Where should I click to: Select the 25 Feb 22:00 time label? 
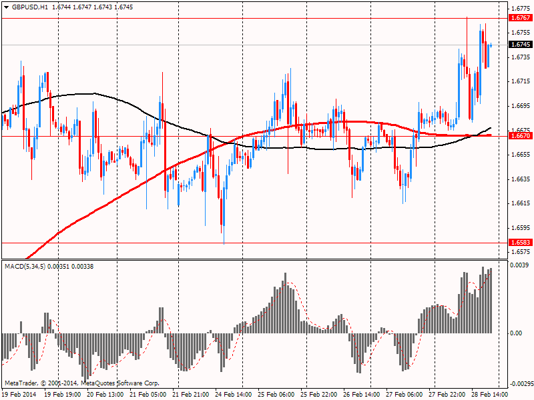(x=319, y=395)
